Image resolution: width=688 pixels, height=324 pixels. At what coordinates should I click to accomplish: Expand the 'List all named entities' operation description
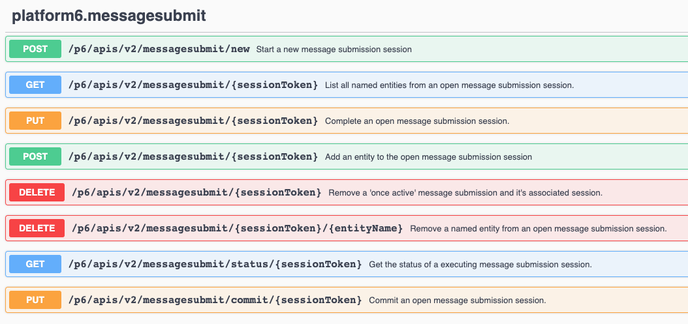point(449,85)
